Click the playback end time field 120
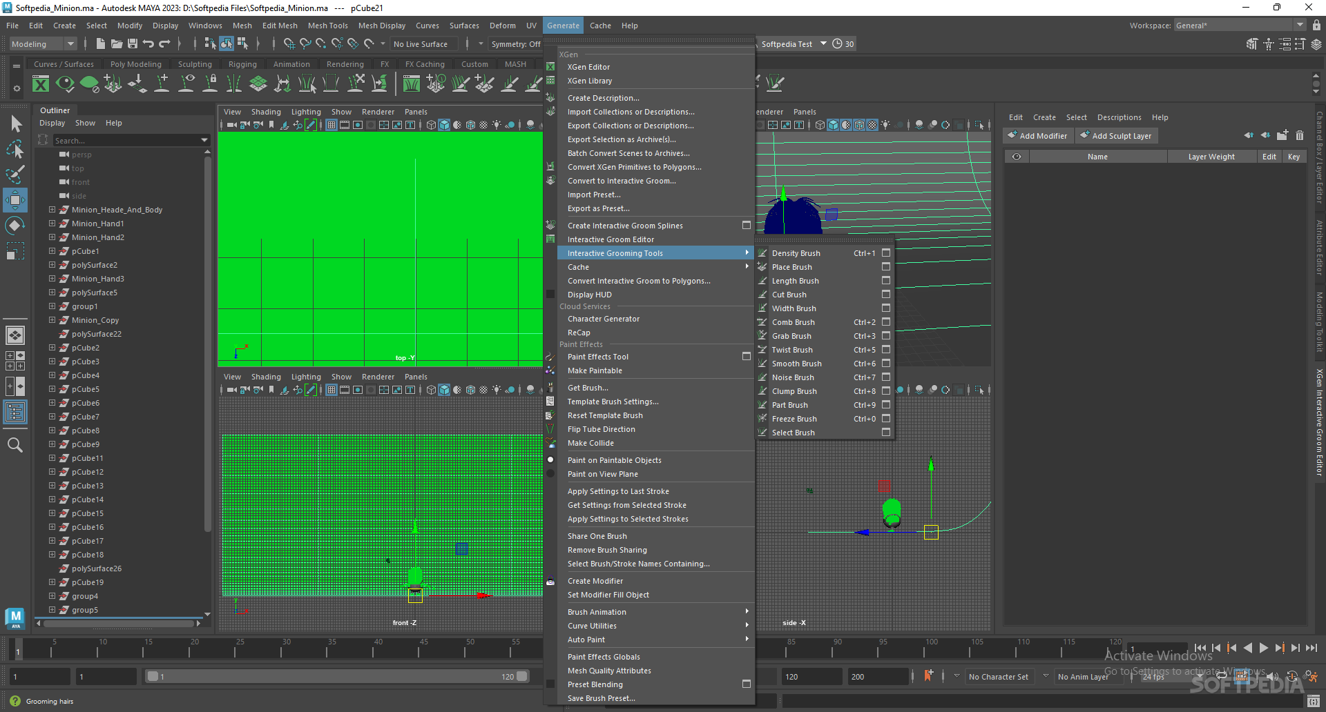The width and height of the screenshot is (1326, 712). coord(811,677)
